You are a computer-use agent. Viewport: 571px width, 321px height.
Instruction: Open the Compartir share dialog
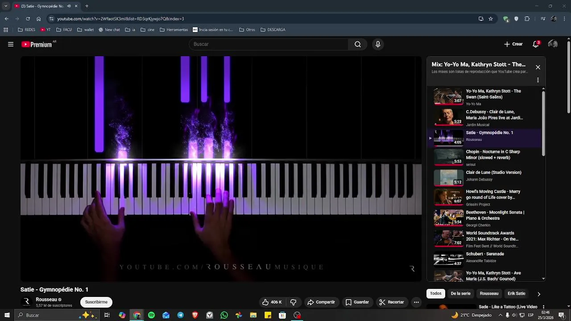pos(321,302)
